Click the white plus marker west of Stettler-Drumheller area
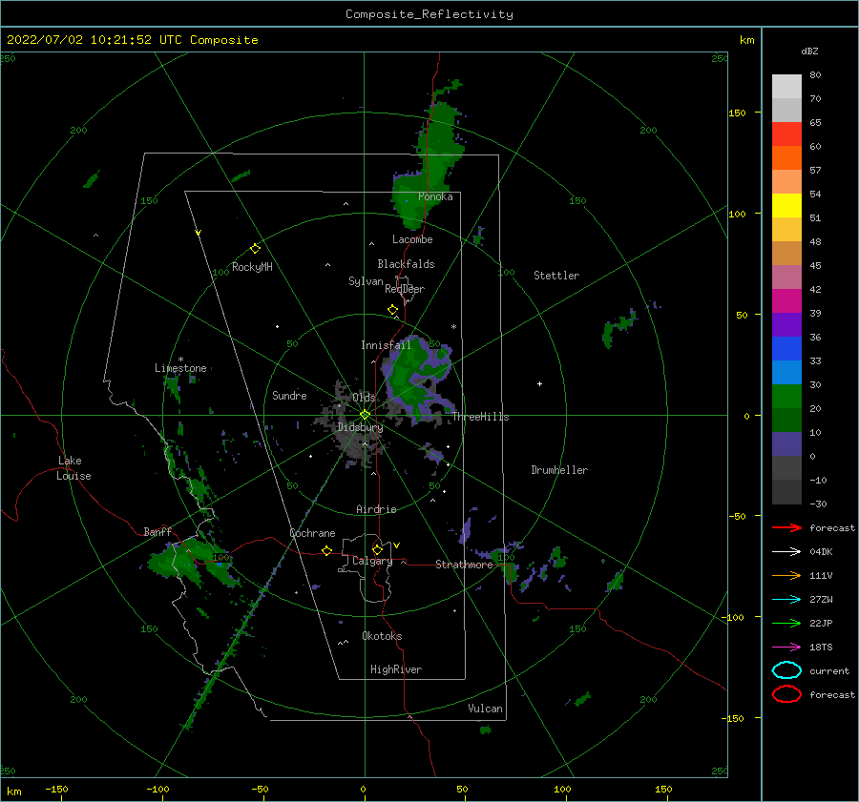This screenshot has height=802, width=859. click(x=539, y=383)
